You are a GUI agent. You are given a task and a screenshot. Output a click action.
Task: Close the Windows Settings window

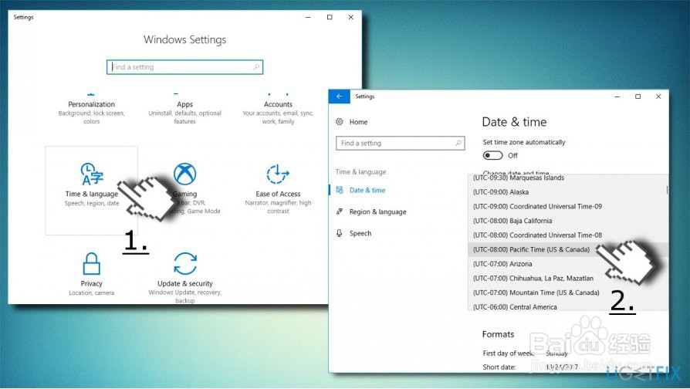tap(350, 17)
